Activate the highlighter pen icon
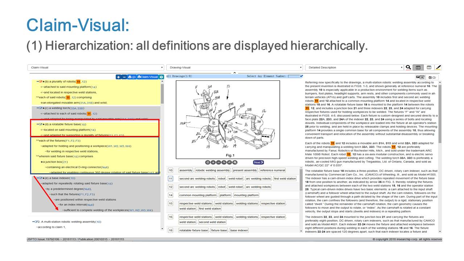Viewport: 464px width, 261px height. pyautogui.click(x=438, y=67)
